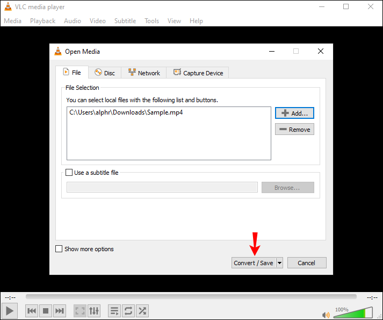Click the disabled Browse... button

coord(288,187)
